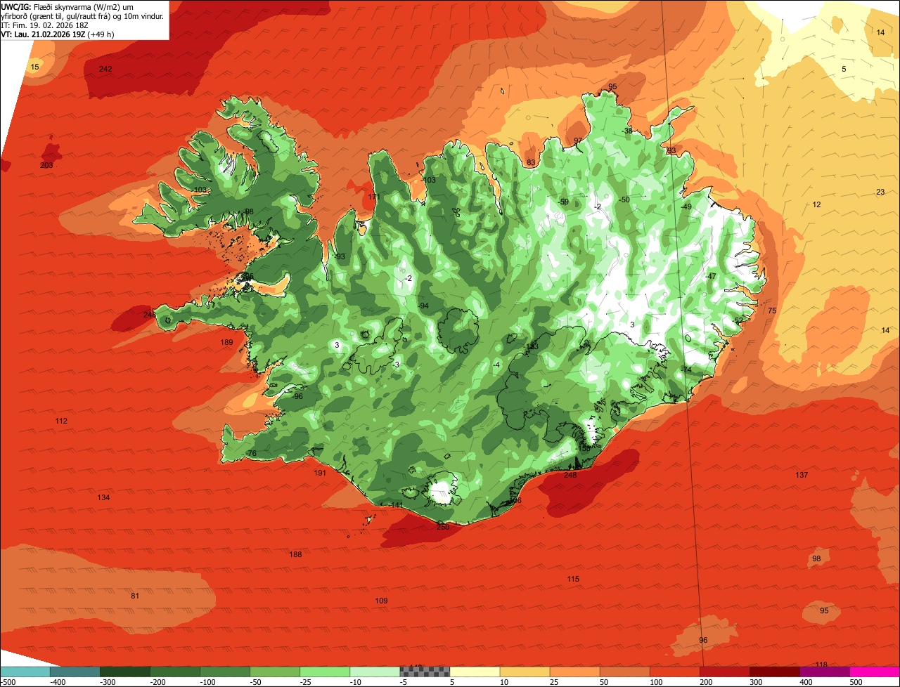Screen dimensions: 900x687
Task: Click the darkest green legend swatch between -300 and -200
Action: pyautogui.click(x=124, y=672)
